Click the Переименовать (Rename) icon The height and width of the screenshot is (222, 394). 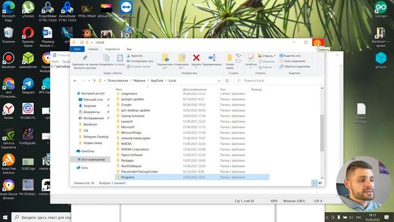[x=212, y=58]
